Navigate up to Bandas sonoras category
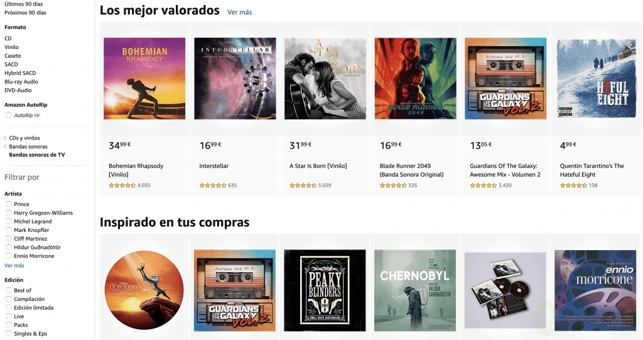Image resolution: width=643 pixels, height=340 pixels. point(28,146)
